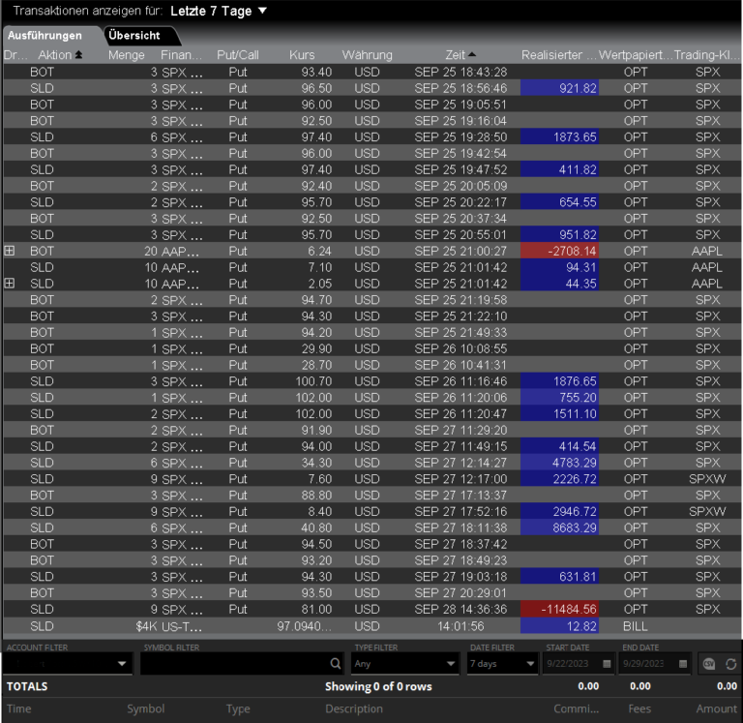Click the sort arrow on Aktion column
743x723 pixels.
coord(78,55)
